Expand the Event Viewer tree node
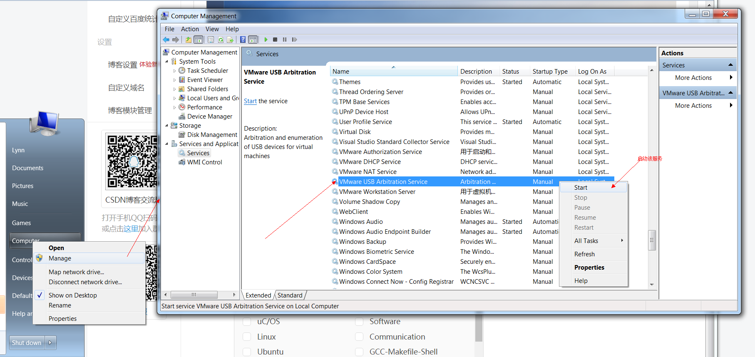This screenshot has height=357, width=755. pyautogui.click(x=174, y=80)
